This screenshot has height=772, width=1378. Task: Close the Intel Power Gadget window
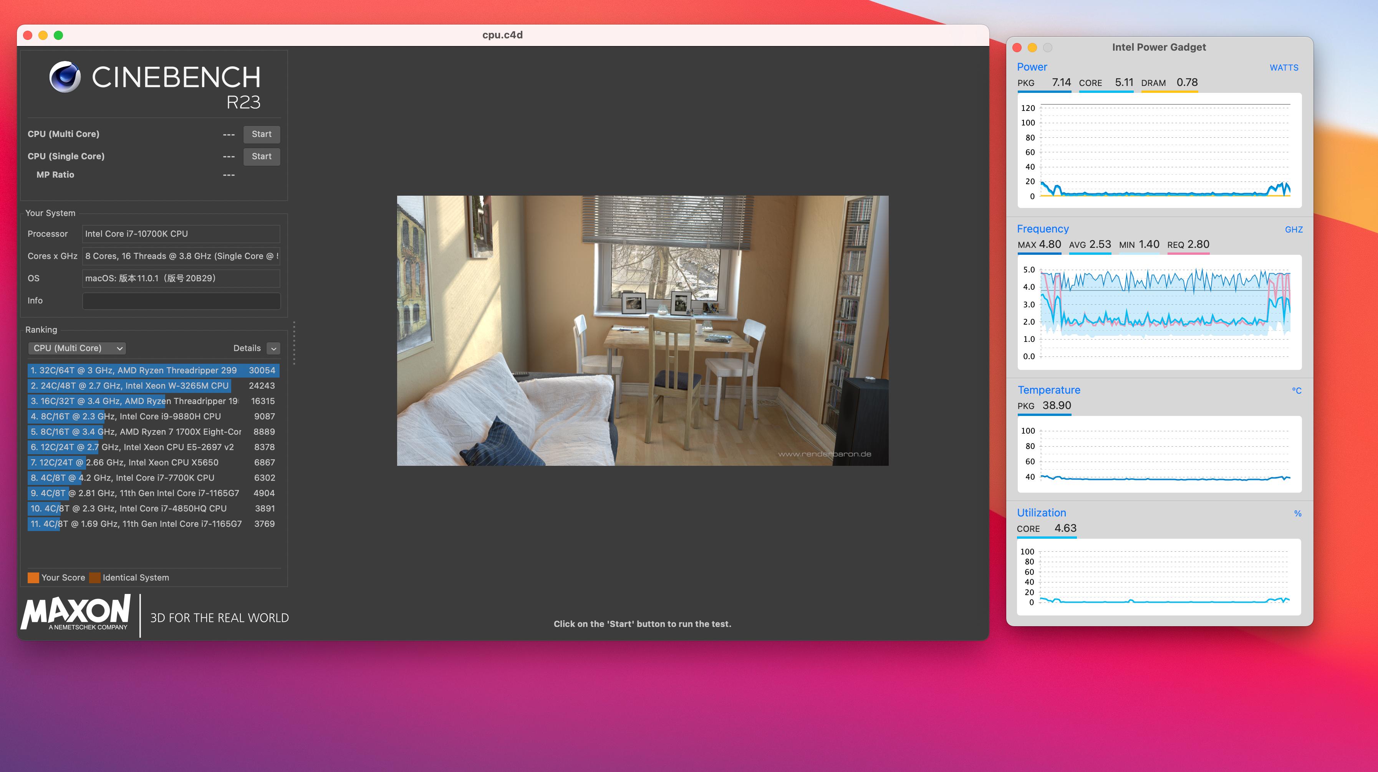click(x=1017, y=48)
